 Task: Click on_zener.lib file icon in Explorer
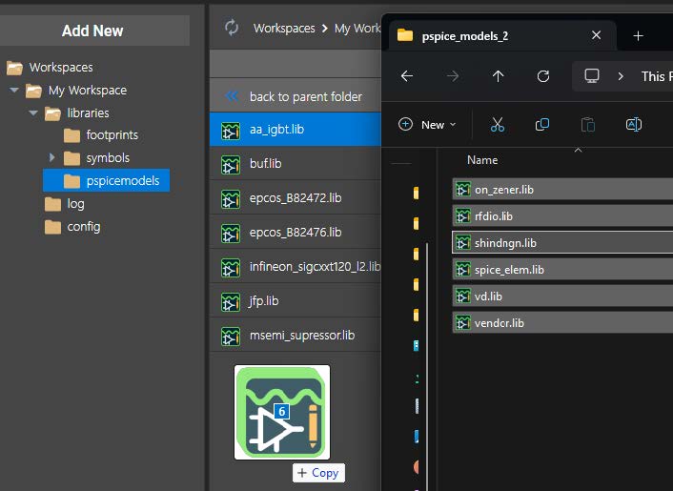(462, 190)
